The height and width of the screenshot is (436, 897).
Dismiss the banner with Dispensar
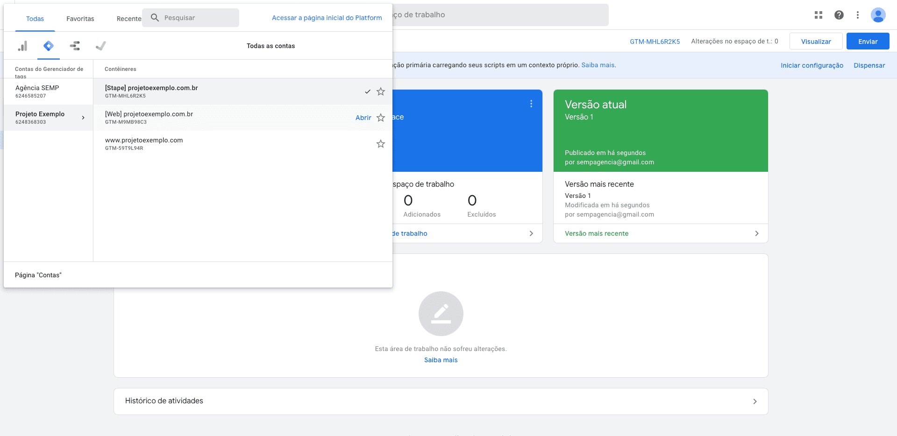(869, 65)
